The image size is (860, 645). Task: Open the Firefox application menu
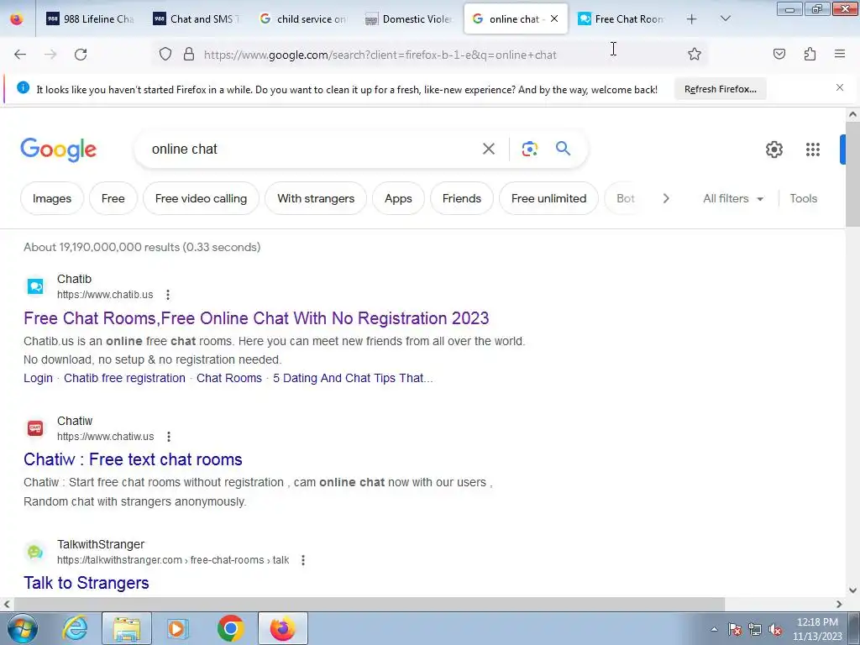(840, 54)
